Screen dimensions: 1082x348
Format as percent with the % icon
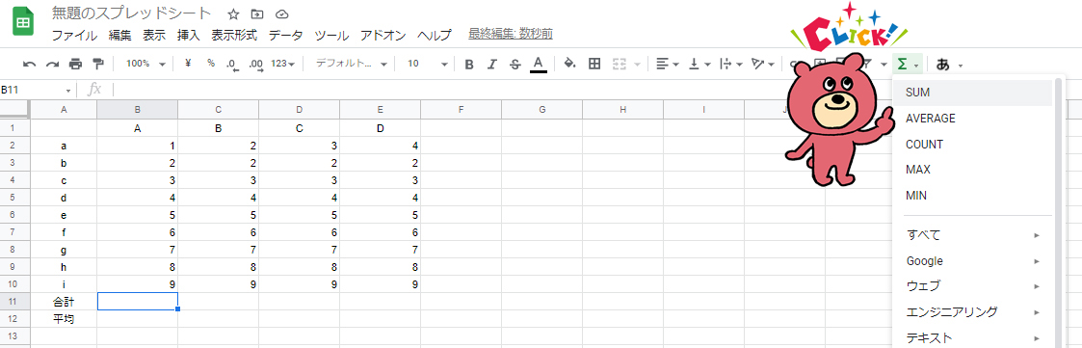pos(210,64)
